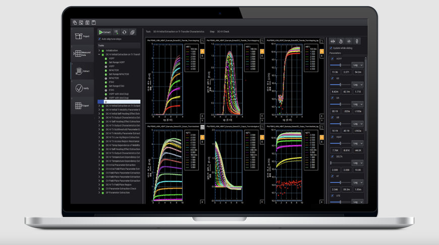Open the Log dropdown for VSAT
The image size is (439, 245).
(358, 143)
